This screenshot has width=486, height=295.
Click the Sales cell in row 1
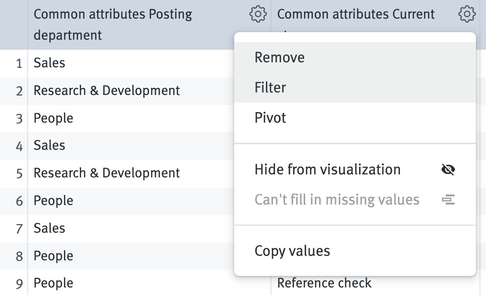click(49, 63)
